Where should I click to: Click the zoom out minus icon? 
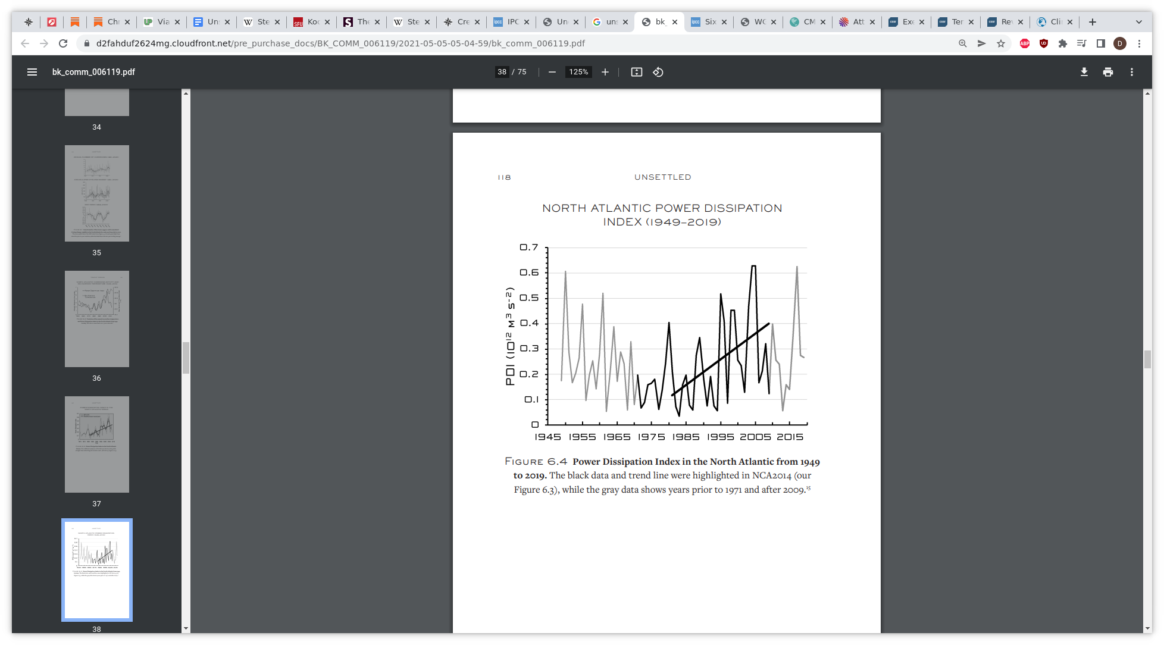(x=552, y=72)
